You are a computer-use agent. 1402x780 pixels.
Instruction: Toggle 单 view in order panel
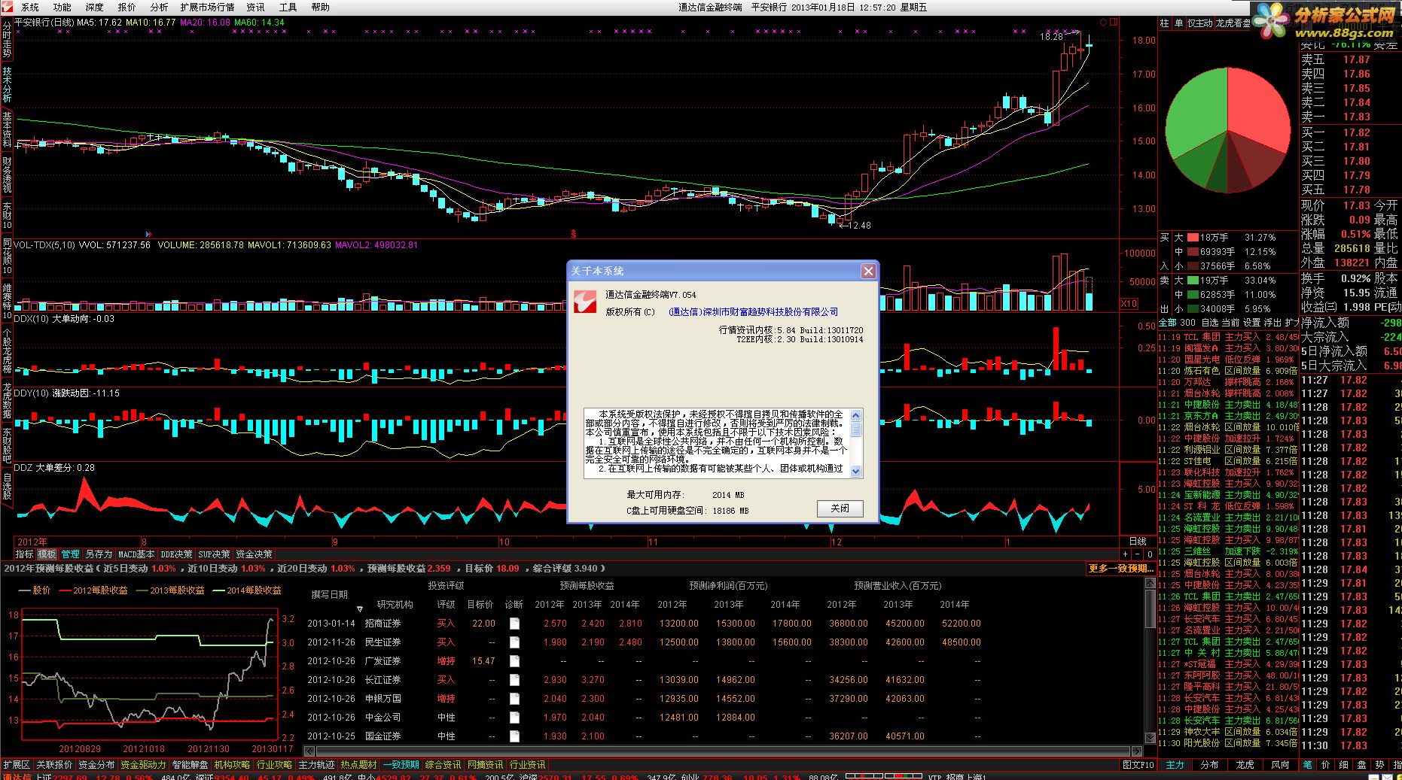[1179, 23]
